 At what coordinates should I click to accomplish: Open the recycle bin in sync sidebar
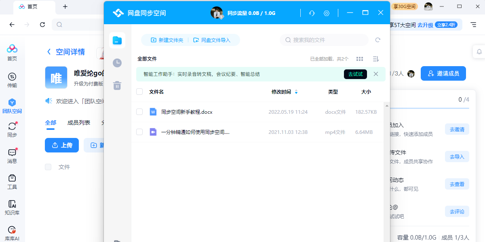click(117, 86)
